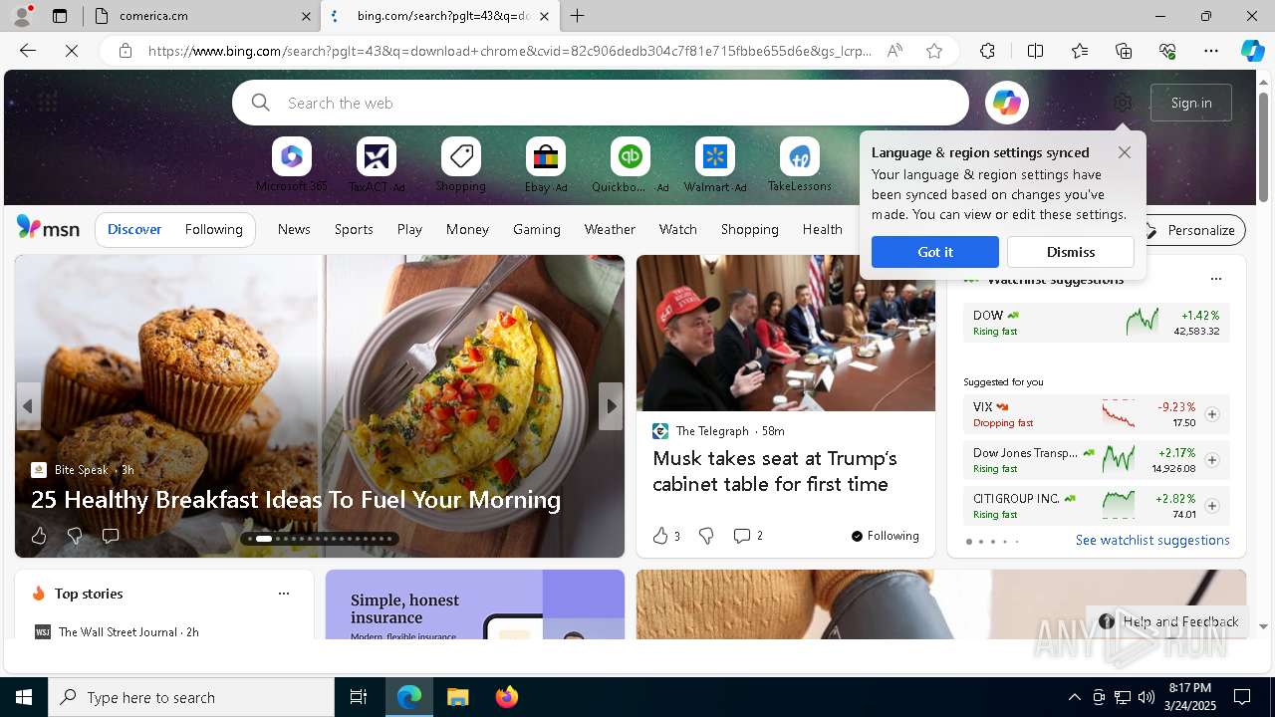
Task: Dismiss the language settings popup
Action: 1071,252
